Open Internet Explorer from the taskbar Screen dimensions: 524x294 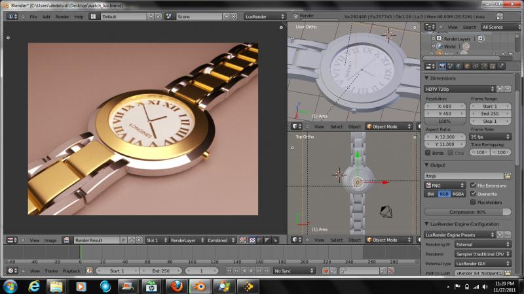point(34,286)
